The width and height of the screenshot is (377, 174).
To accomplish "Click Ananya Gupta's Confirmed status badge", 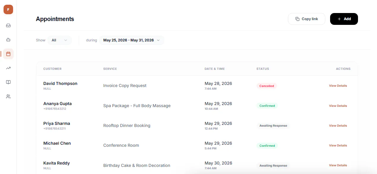I will coord(267,106).
